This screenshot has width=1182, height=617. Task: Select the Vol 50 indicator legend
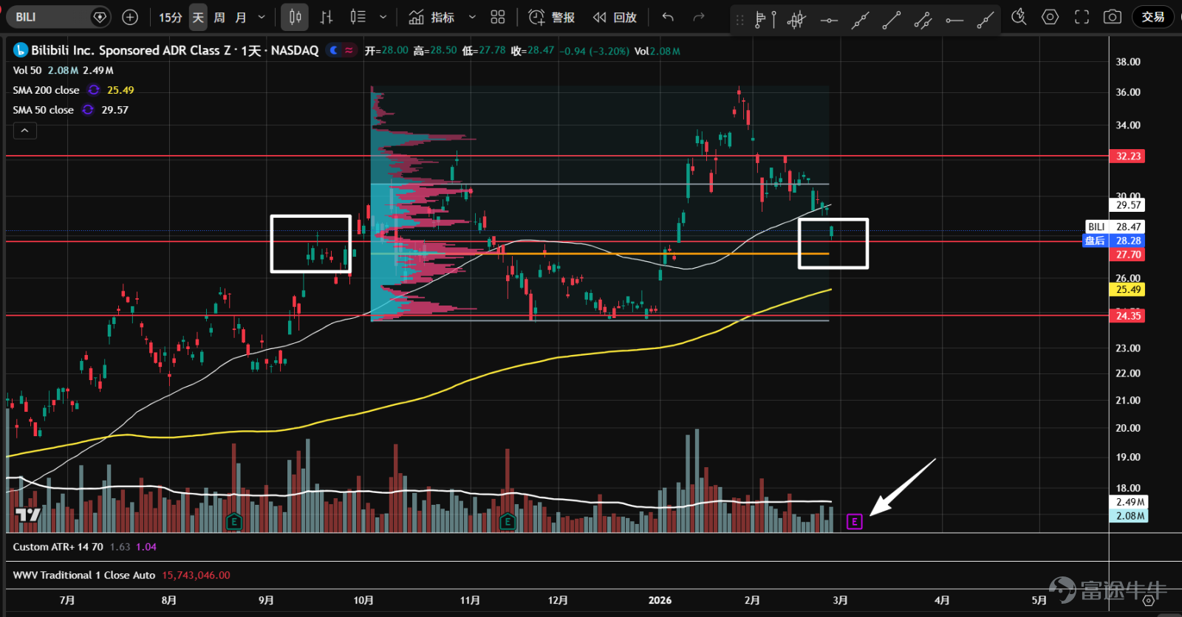pyautogui.click(x=27, y=70)
